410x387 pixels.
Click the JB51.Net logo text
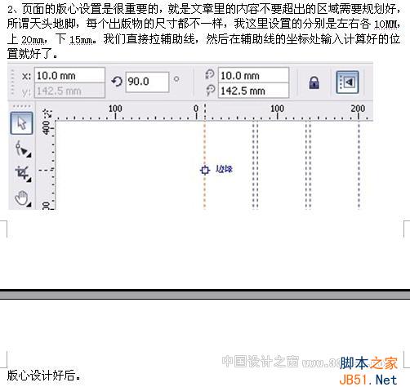point(368,380)
